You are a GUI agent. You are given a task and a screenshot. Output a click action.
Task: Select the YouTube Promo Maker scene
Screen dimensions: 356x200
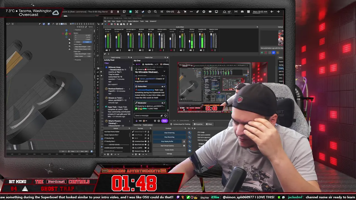click(112, 132)
